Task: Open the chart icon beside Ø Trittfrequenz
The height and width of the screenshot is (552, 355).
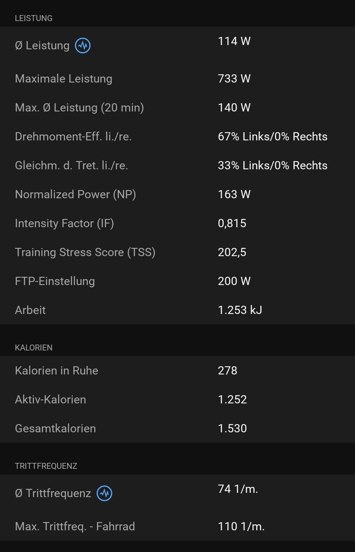Action: click(x=104, y=493)
